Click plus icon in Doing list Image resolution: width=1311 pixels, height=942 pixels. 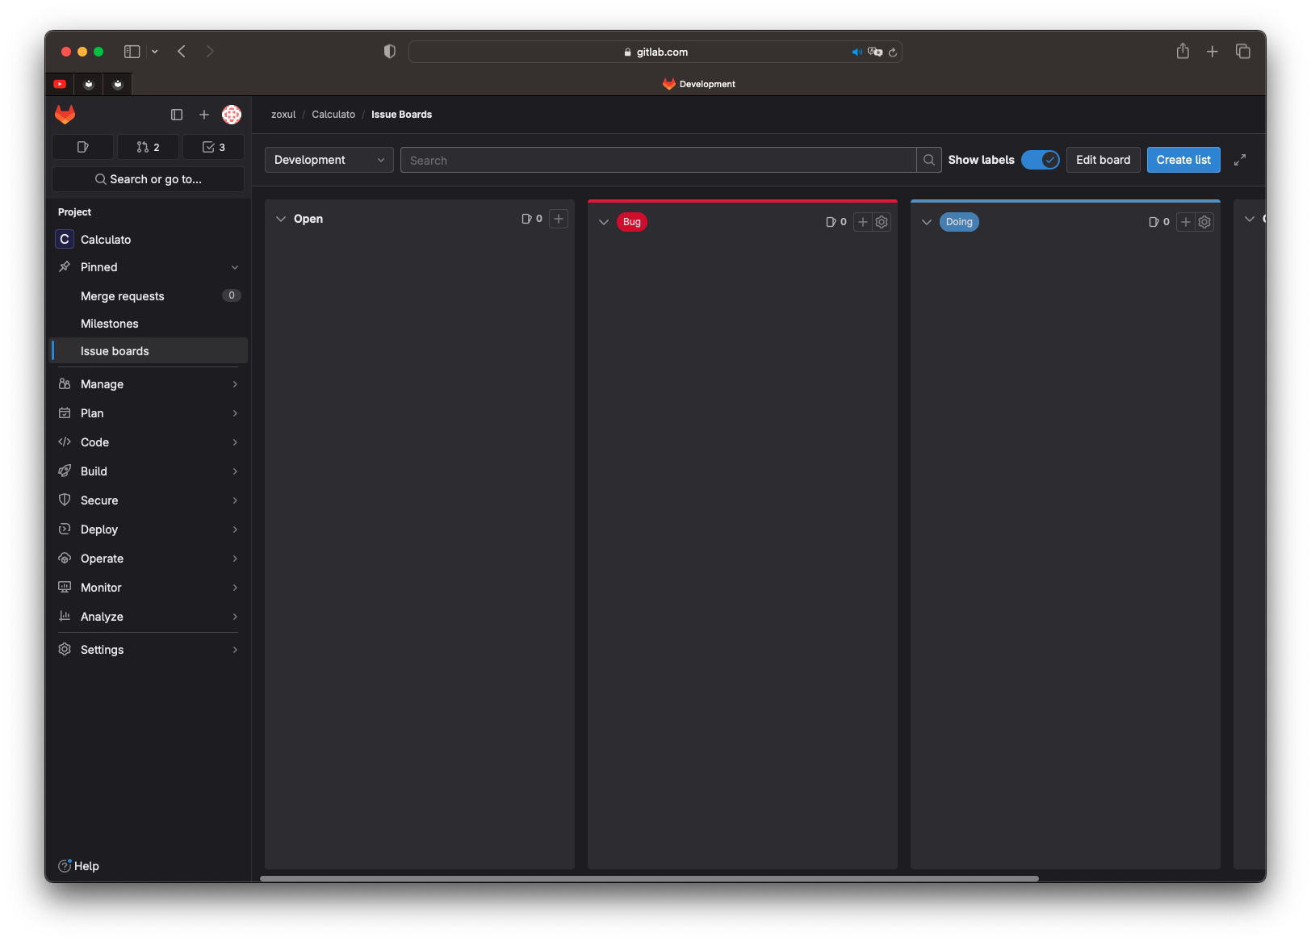coord(1186,222)
